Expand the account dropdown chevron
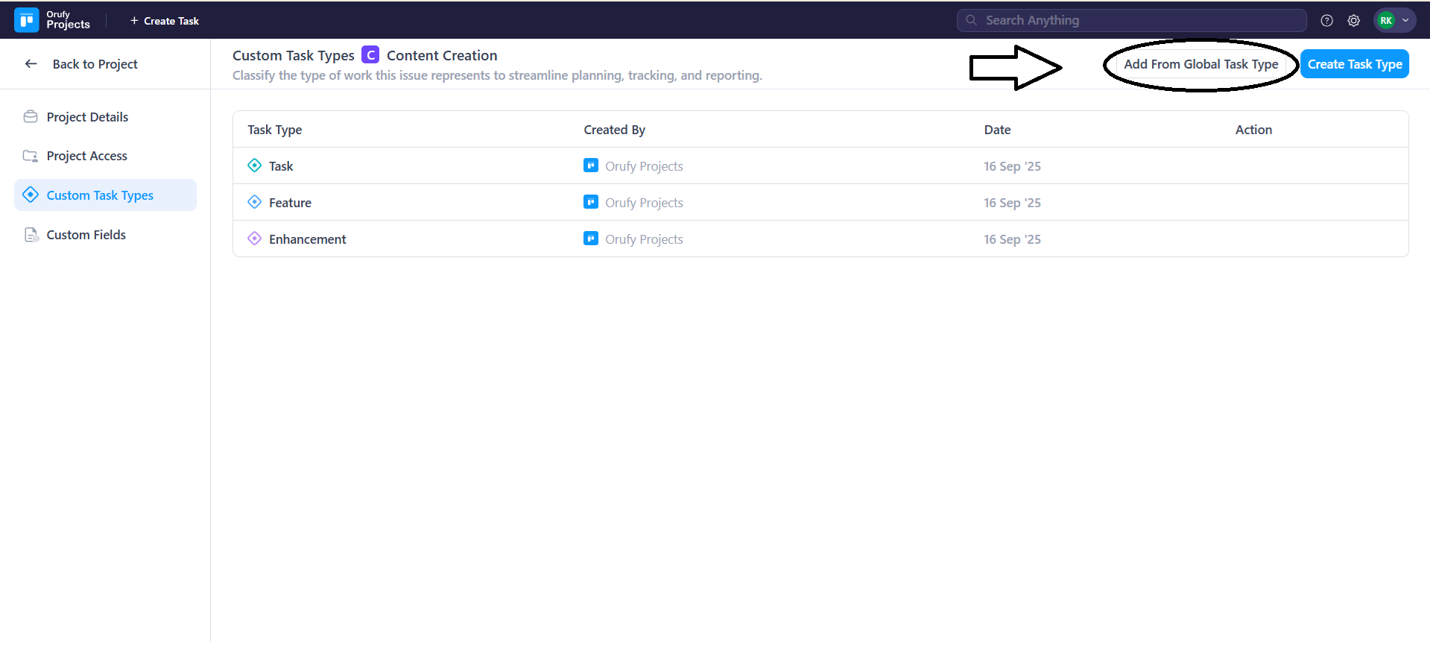The height and width of the screenshot is (647, 1430). coord(1405,21)
